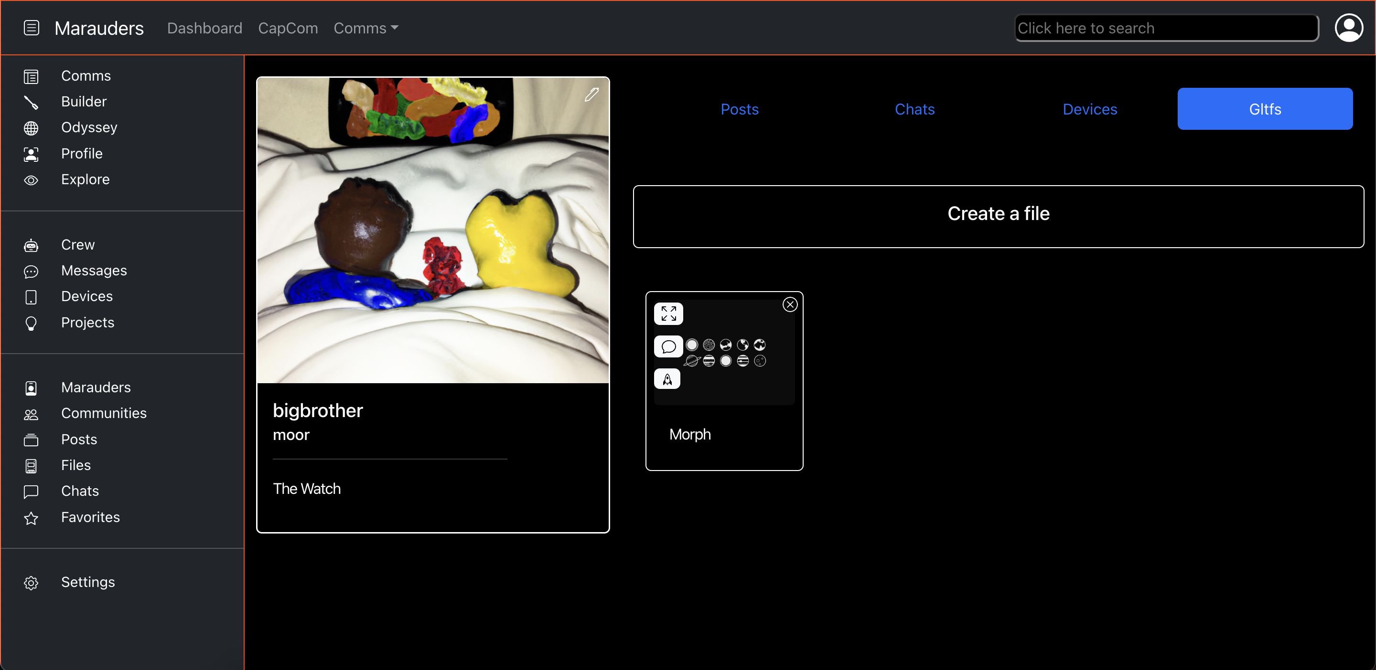
Task: Open Explore with the eye icon
Action: (x=85, y=179)
